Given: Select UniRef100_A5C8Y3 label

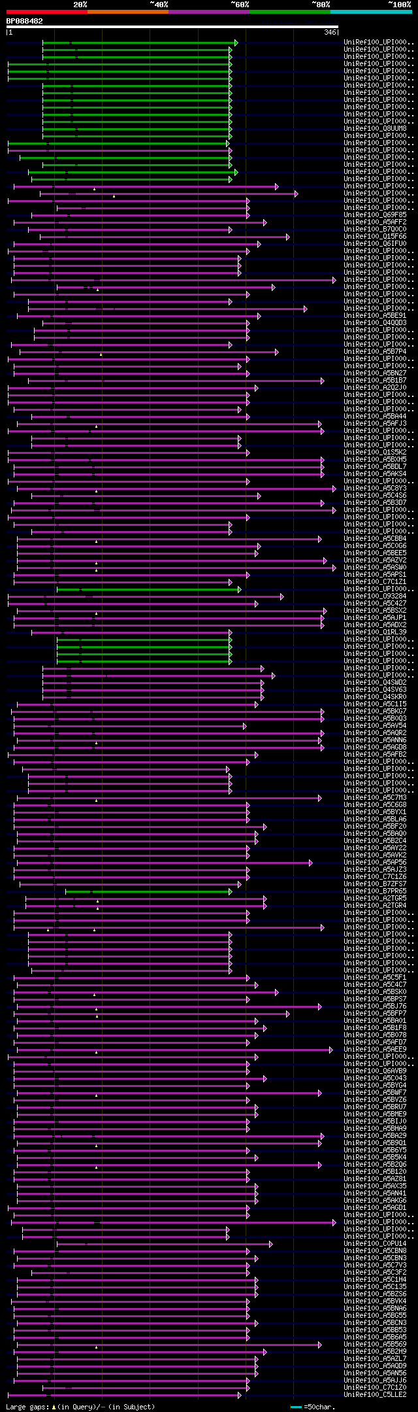Looking at the screenshot, I should (x=375, y=489).
